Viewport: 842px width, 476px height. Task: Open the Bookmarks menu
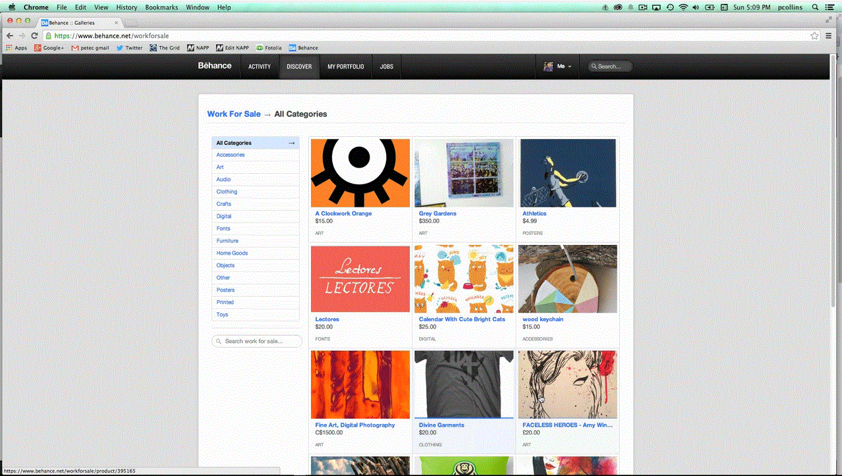161,7
